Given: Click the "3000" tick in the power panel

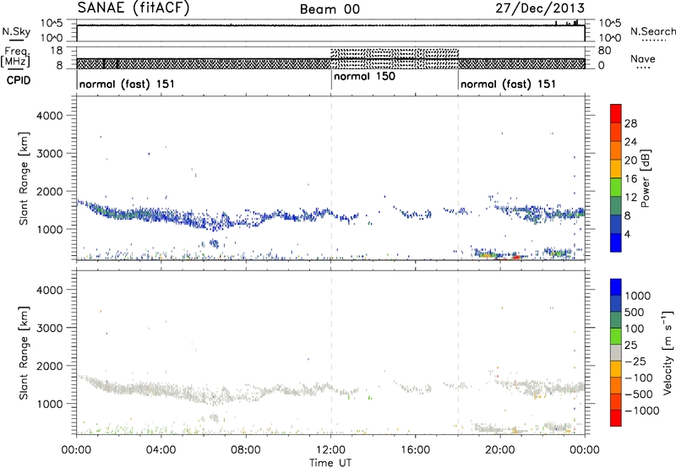Looking at the screenshot, I should point(49,154).
